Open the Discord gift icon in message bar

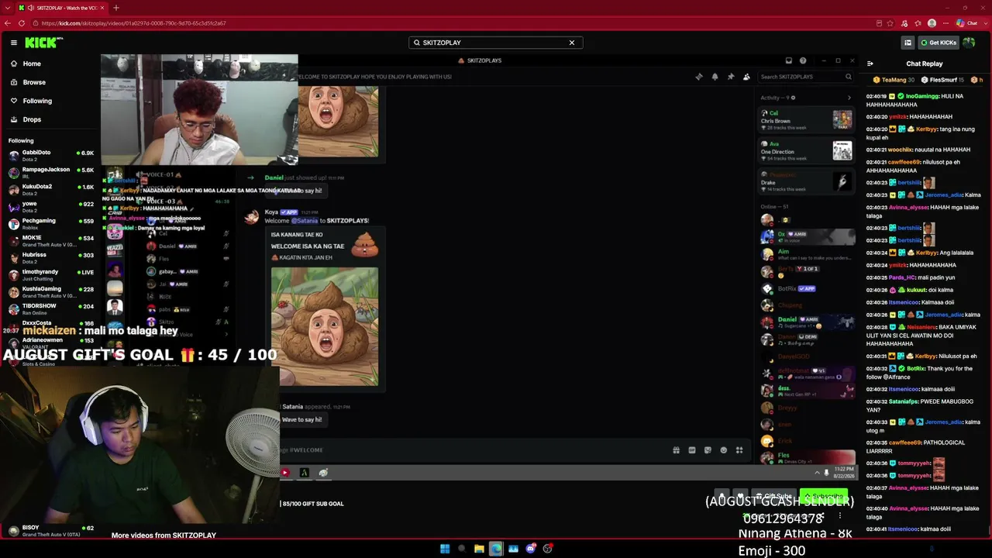(x=676, y=450)
